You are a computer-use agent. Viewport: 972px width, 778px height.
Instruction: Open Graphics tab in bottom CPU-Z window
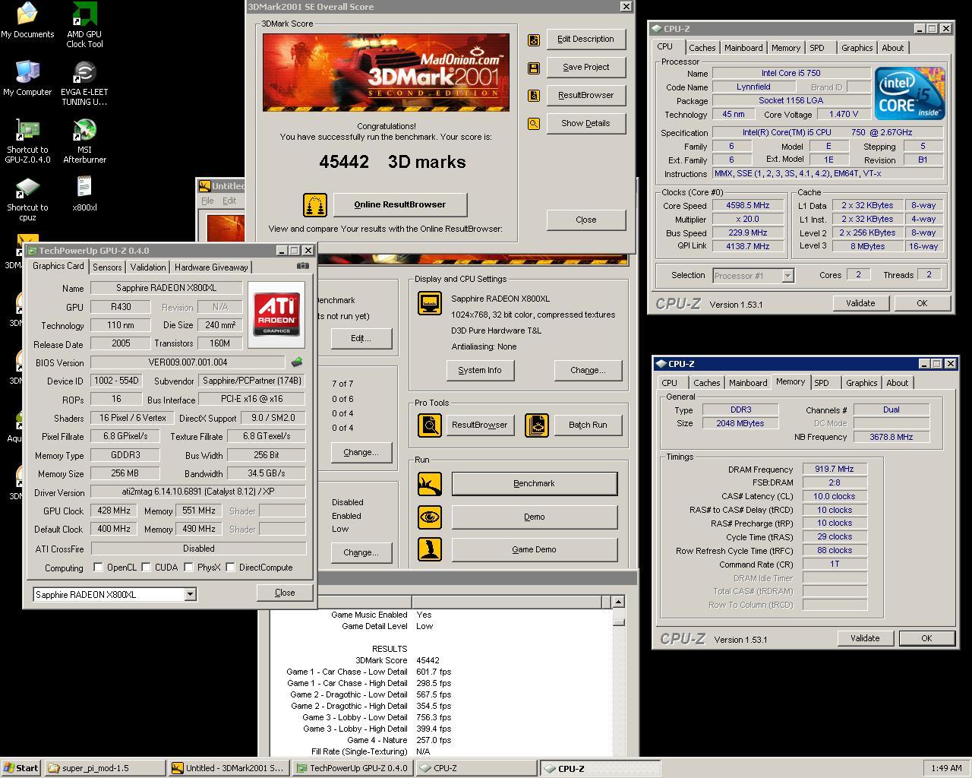click(x=862, y=383)
